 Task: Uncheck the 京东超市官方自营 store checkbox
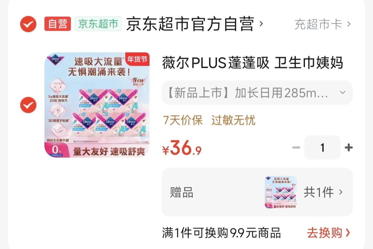tap(28, 24)
